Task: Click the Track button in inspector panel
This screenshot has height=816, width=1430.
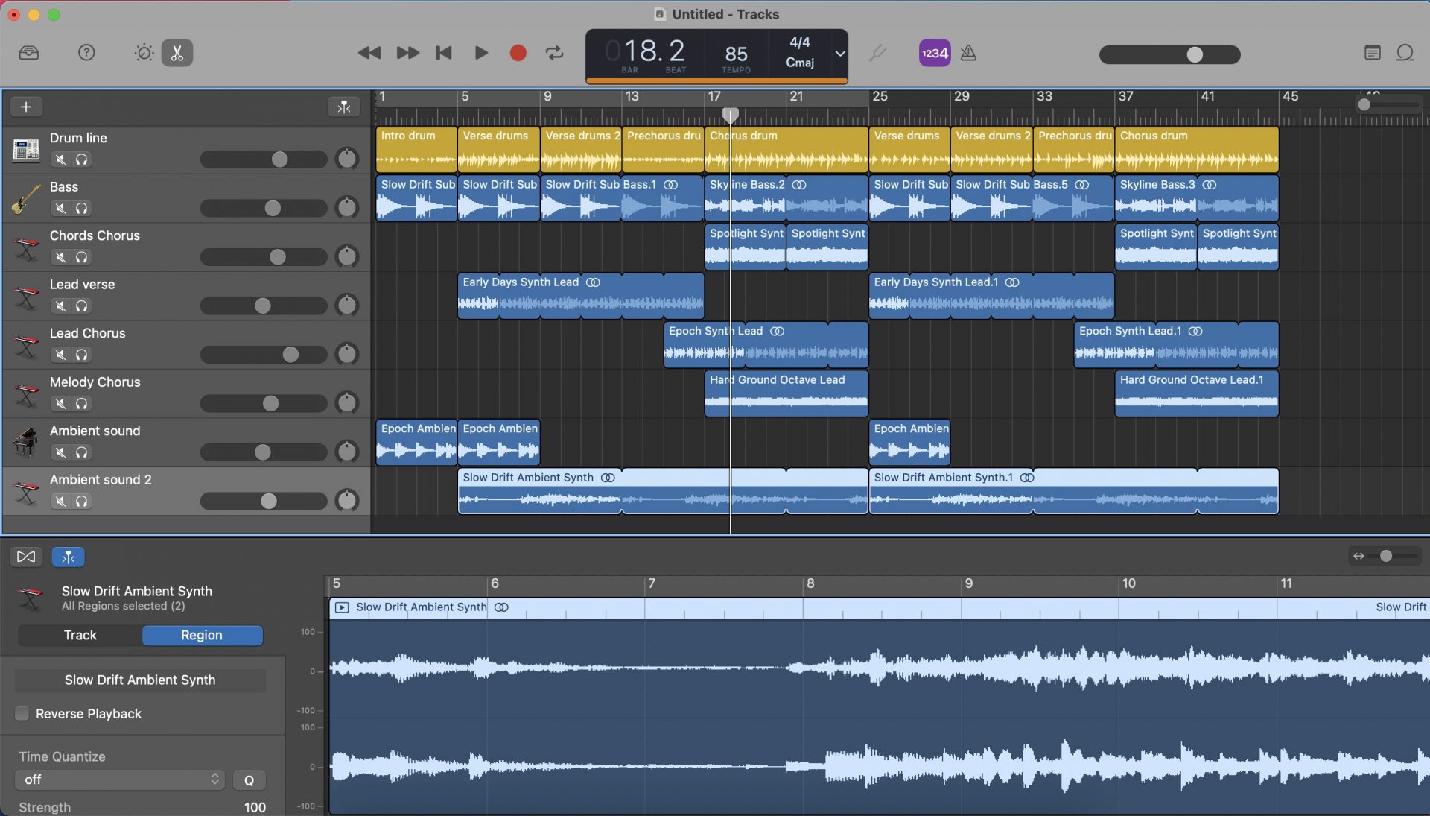Action: (x=78, y=634)
